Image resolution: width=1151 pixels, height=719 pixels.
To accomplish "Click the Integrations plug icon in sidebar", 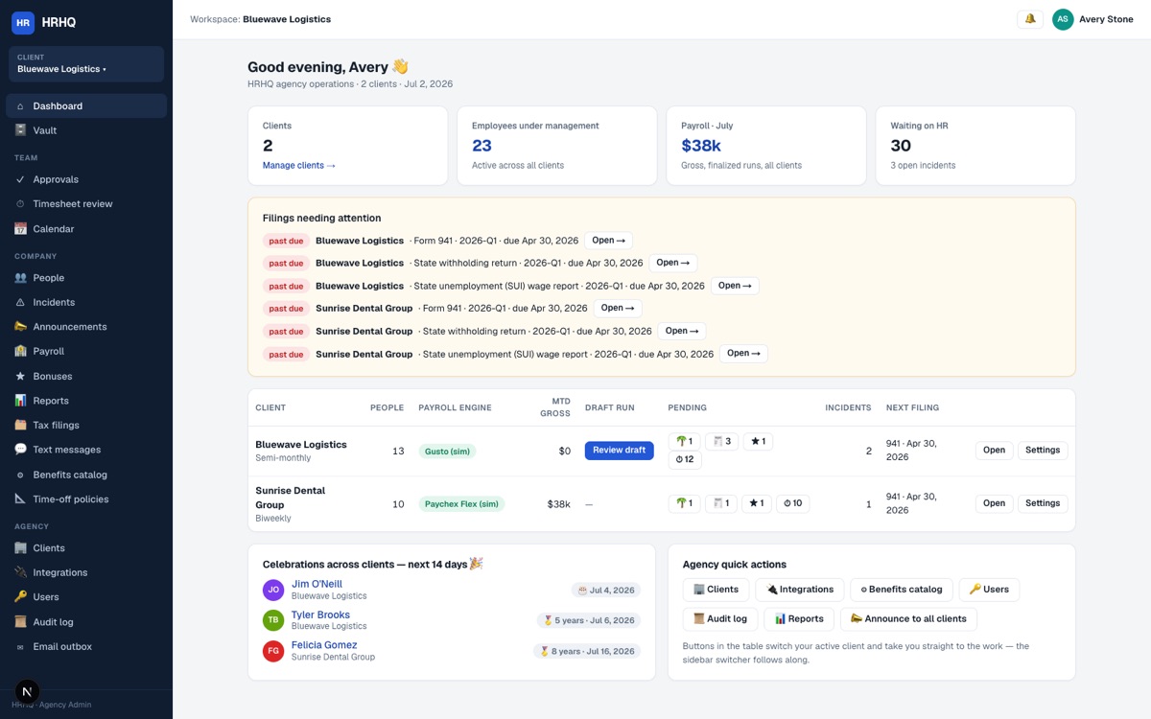I will [x=20, y=572].
